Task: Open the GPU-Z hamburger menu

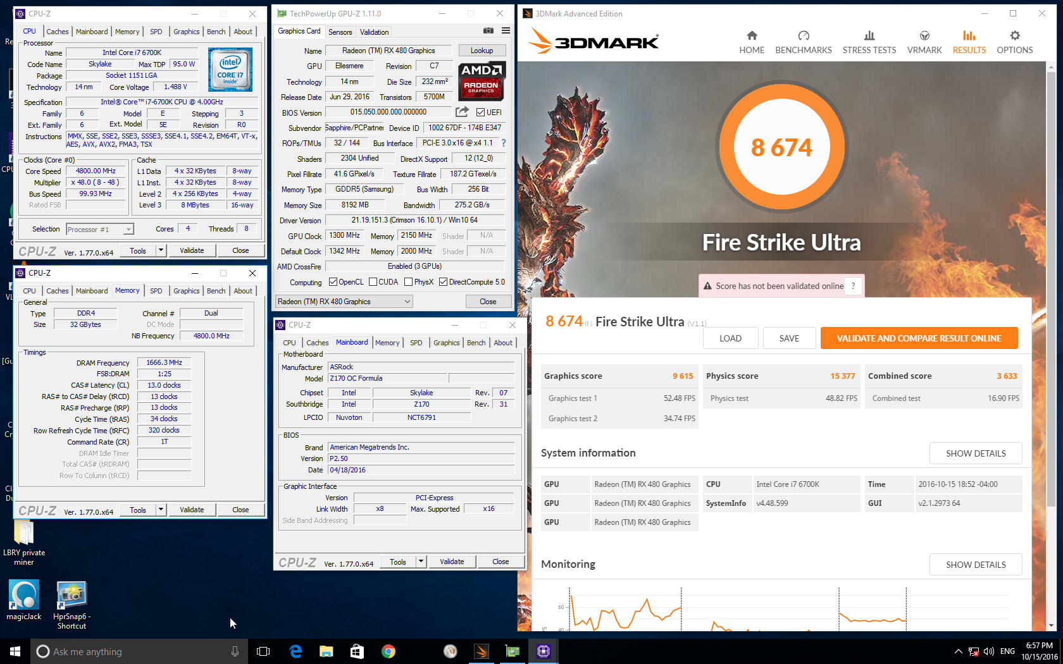Action: click(x=506, y=30)
